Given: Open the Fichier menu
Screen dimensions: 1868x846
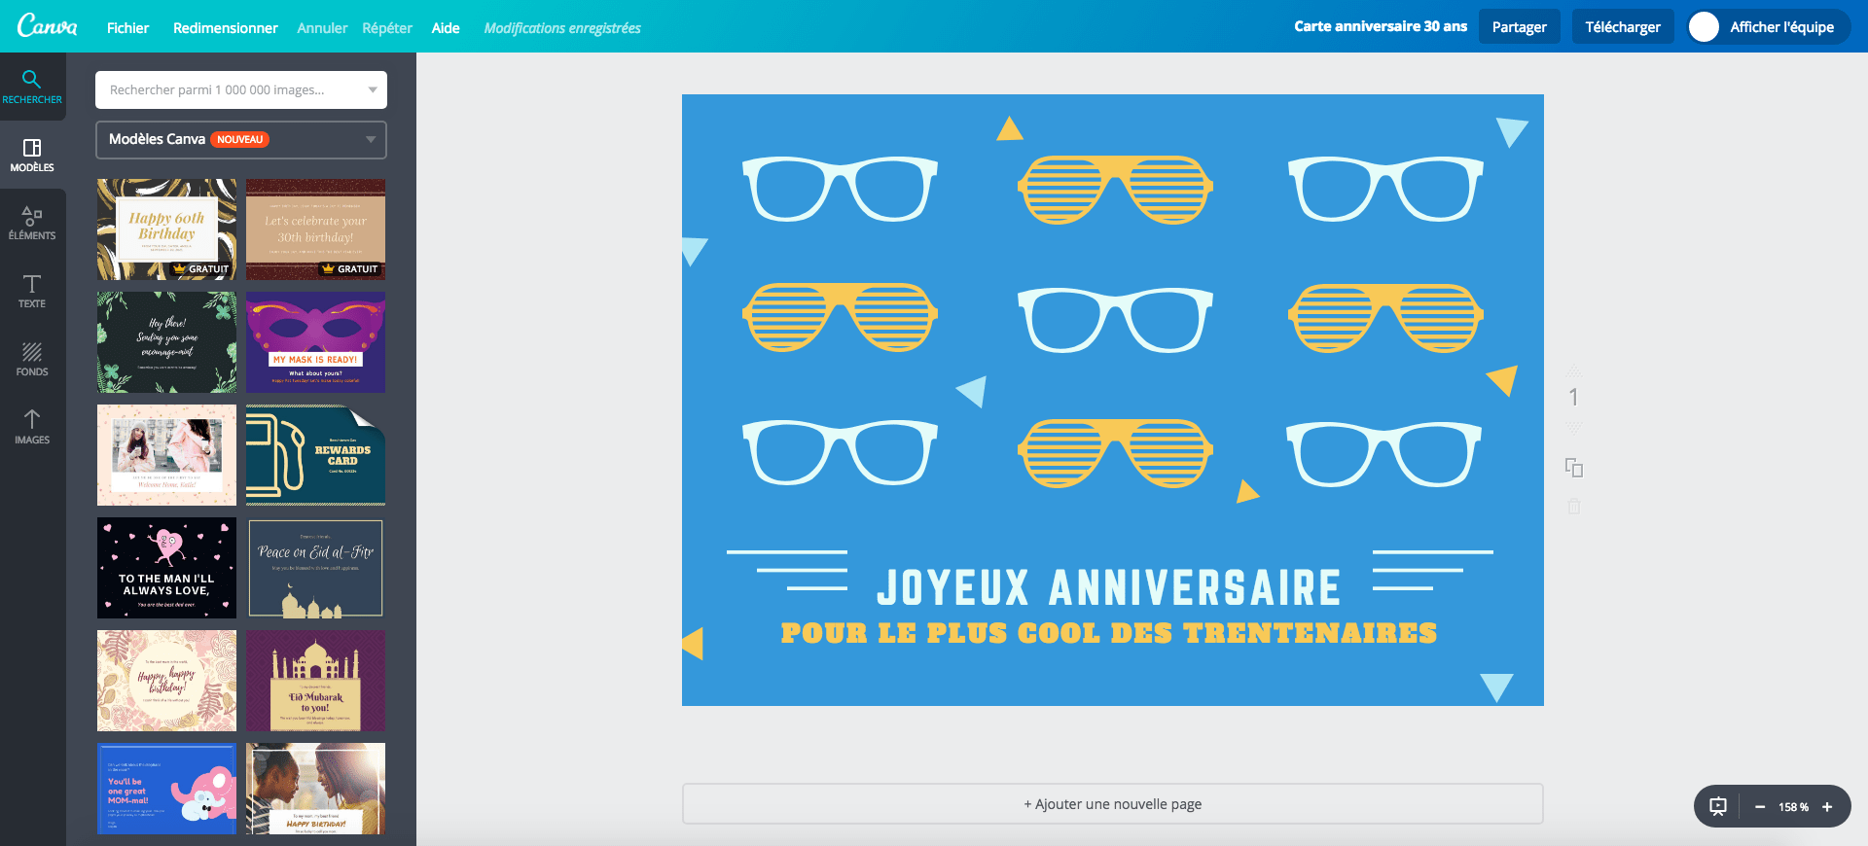Looking at the screenshot, I should 127,28.
